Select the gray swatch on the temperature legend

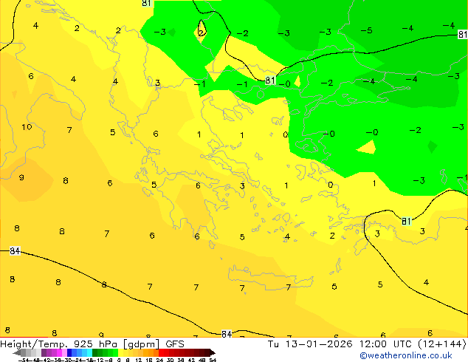tap(24, 352)
